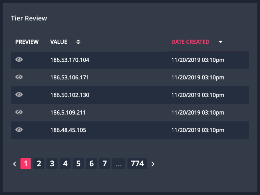Go to previous page with left chevron
The image size is (260, 195).
(x=14, y=164)
